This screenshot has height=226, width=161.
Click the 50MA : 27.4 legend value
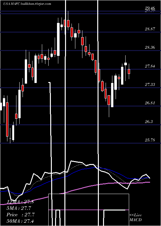(x=20, y=221)
